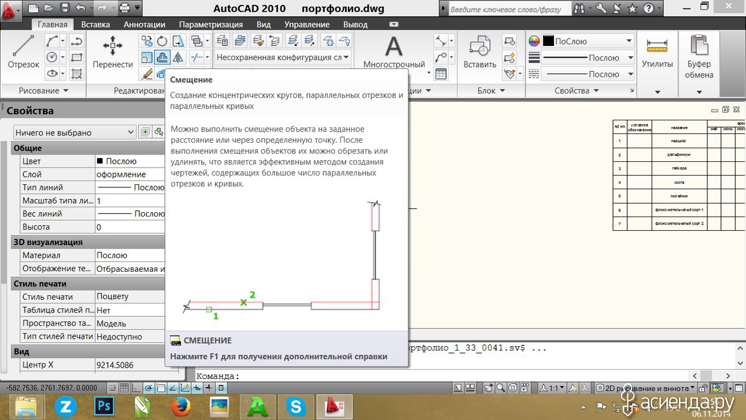The image size is (746, 420).
Task: Click the binoculars search icon
Action: pos(580,9)
